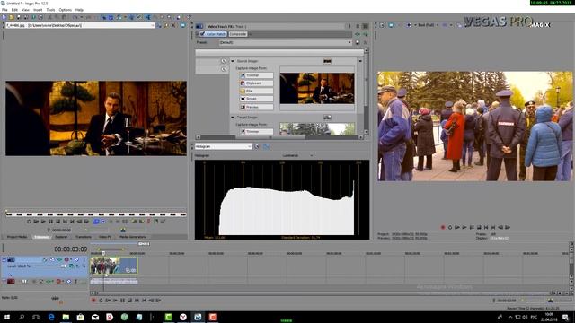Open the Edit menu
The image size is (575, 323).
[x=14, y=10]
